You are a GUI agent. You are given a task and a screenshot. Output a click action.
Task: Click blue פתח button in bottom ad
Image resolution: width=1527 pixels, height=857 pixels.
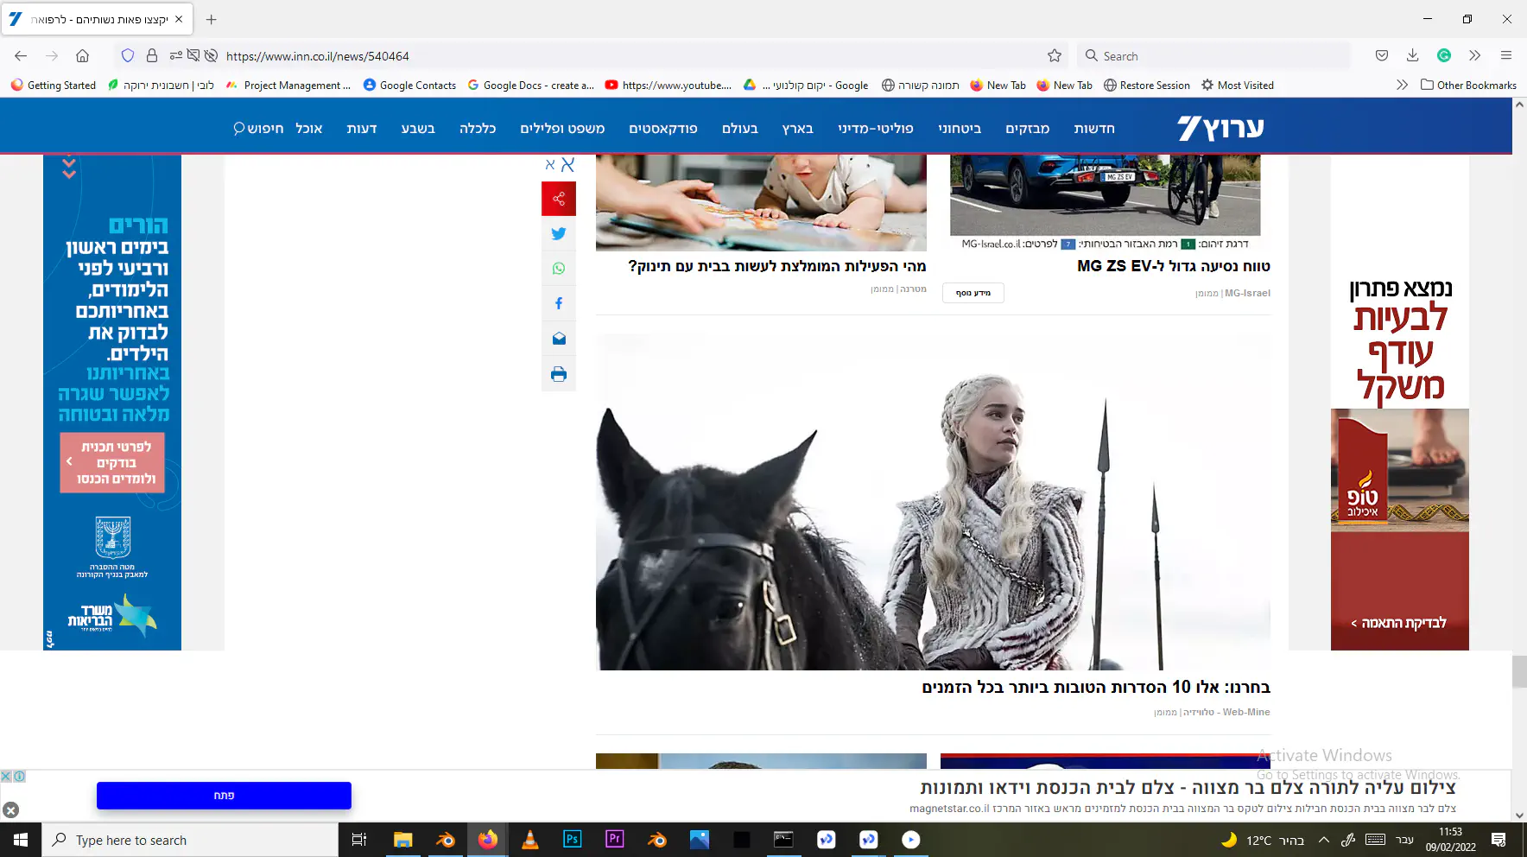(224, 796)
